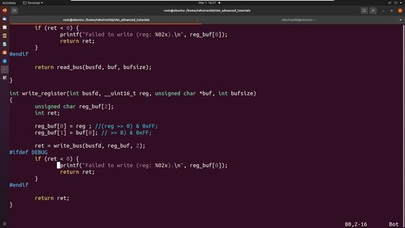The image size is (405, 228).
Task: Click the comment '// >> 8) & 0xFF;'
Action: 127,132
